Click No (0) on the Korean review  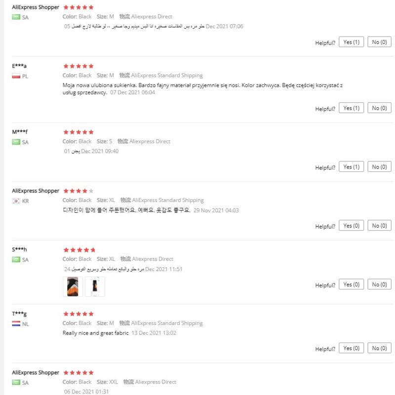tap(379, 226)
